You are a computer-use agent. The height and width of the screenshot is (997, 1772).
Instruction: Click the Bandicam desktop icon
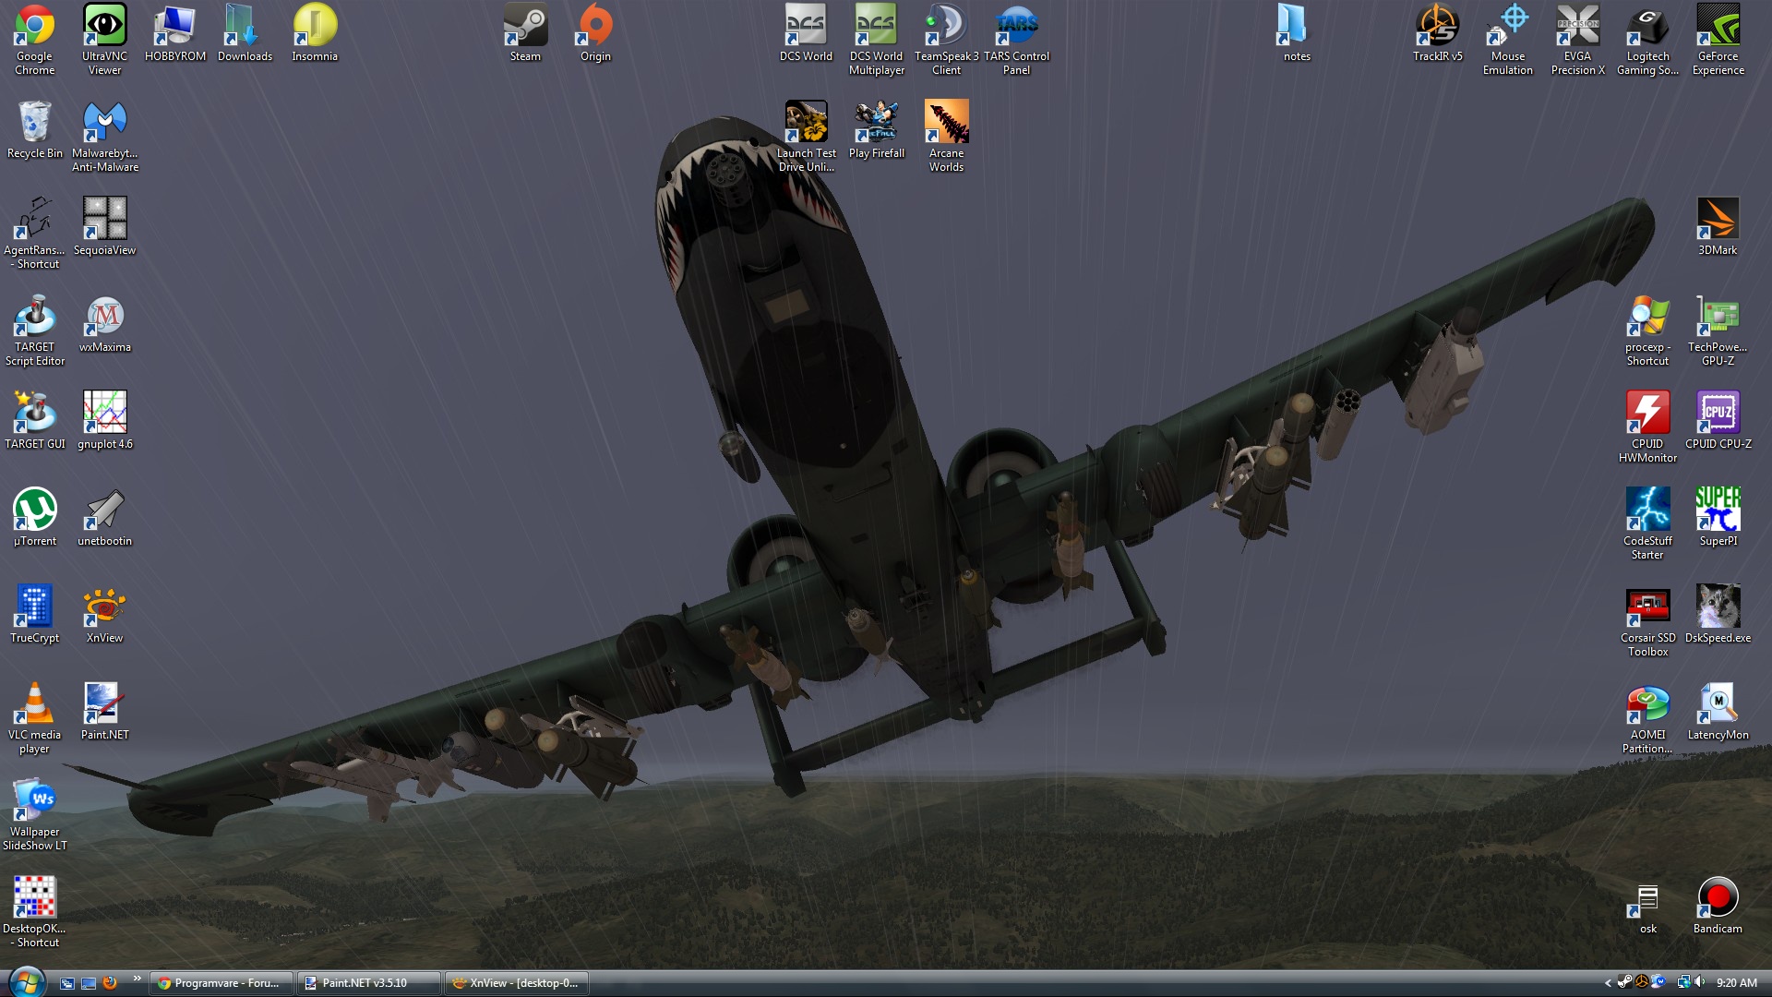pyautogui.click(x=1718, y=897)
